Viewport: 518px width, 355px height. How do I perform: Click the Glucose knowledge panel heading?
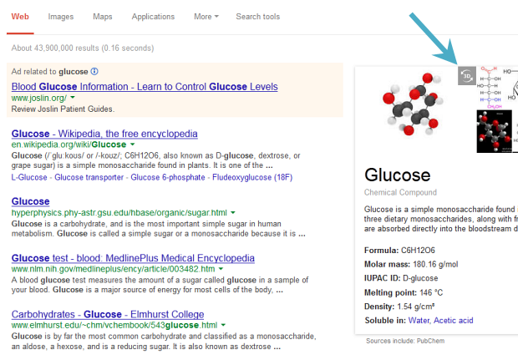pos(398,175)
